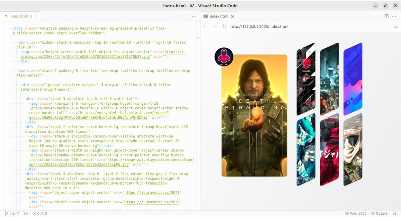
Task: Click the round masked avatar image
Action: pyautogui.click(x=224, y=57)
